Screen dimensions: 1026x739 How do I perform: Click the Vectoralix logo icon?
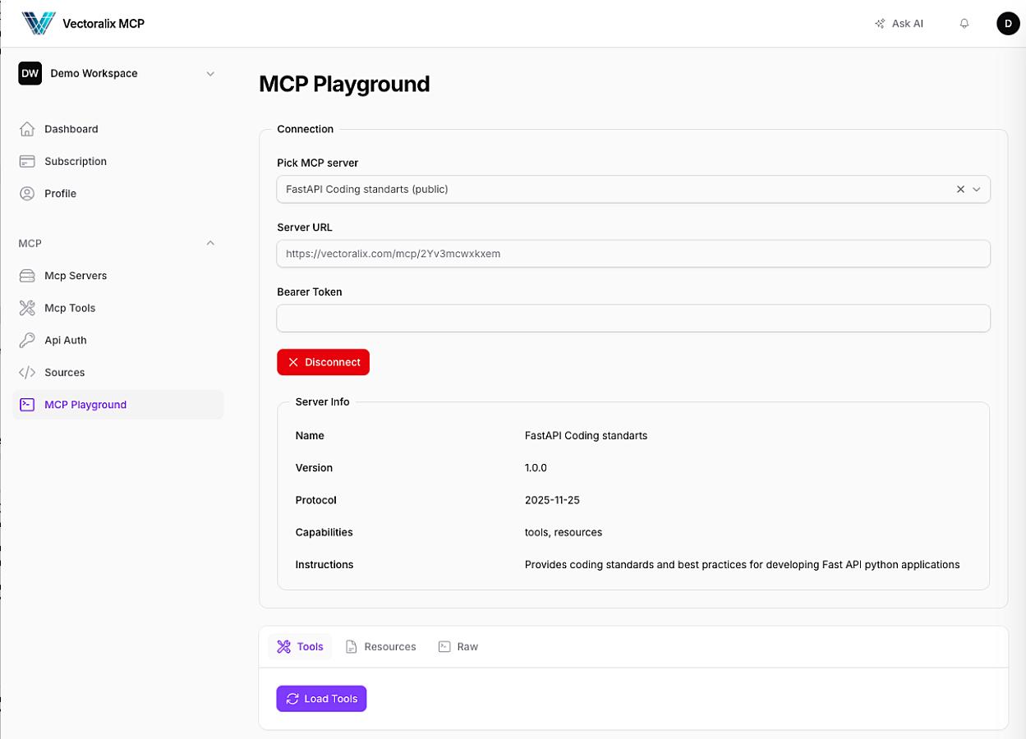(x=39, y=23)
